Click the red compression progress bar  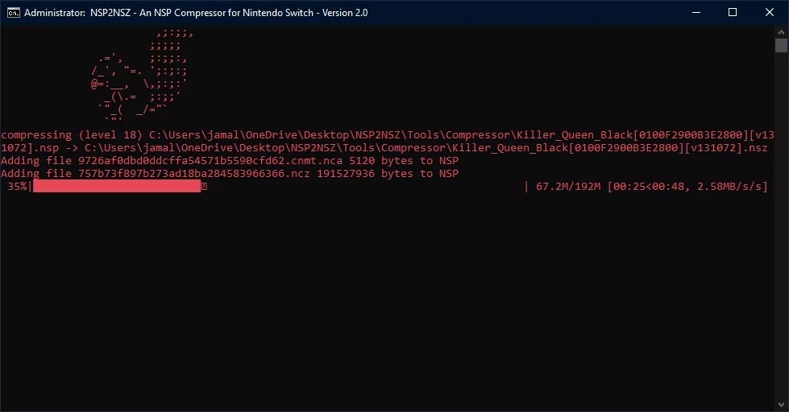click(x=116, y=187)
